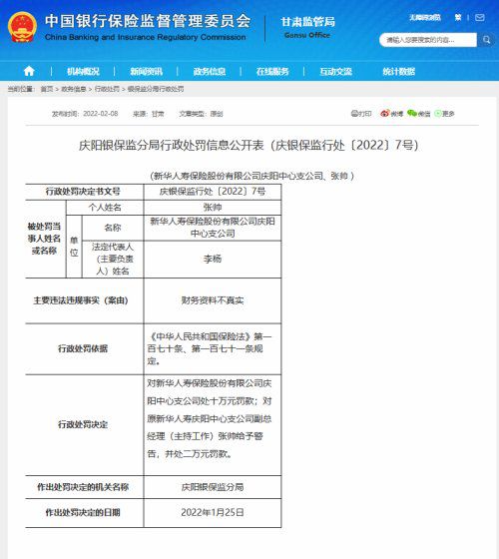Click the national emblem logo
This screenshot has width=499, height=559.
point(22,28)
